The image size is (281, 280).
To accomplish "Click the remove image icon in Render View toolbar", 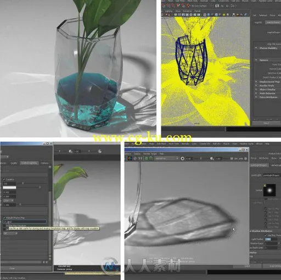I will [151, 158].
